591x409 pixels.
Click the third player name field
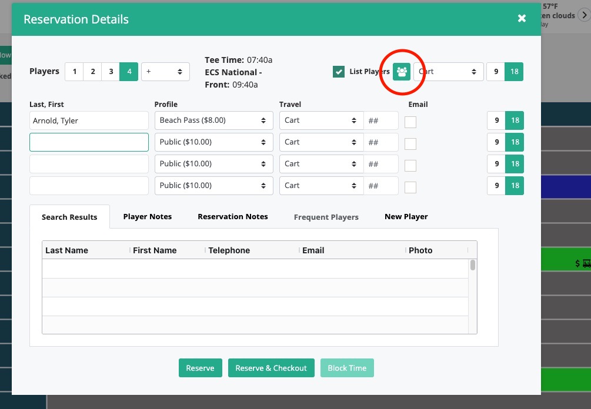click(89, 164)
